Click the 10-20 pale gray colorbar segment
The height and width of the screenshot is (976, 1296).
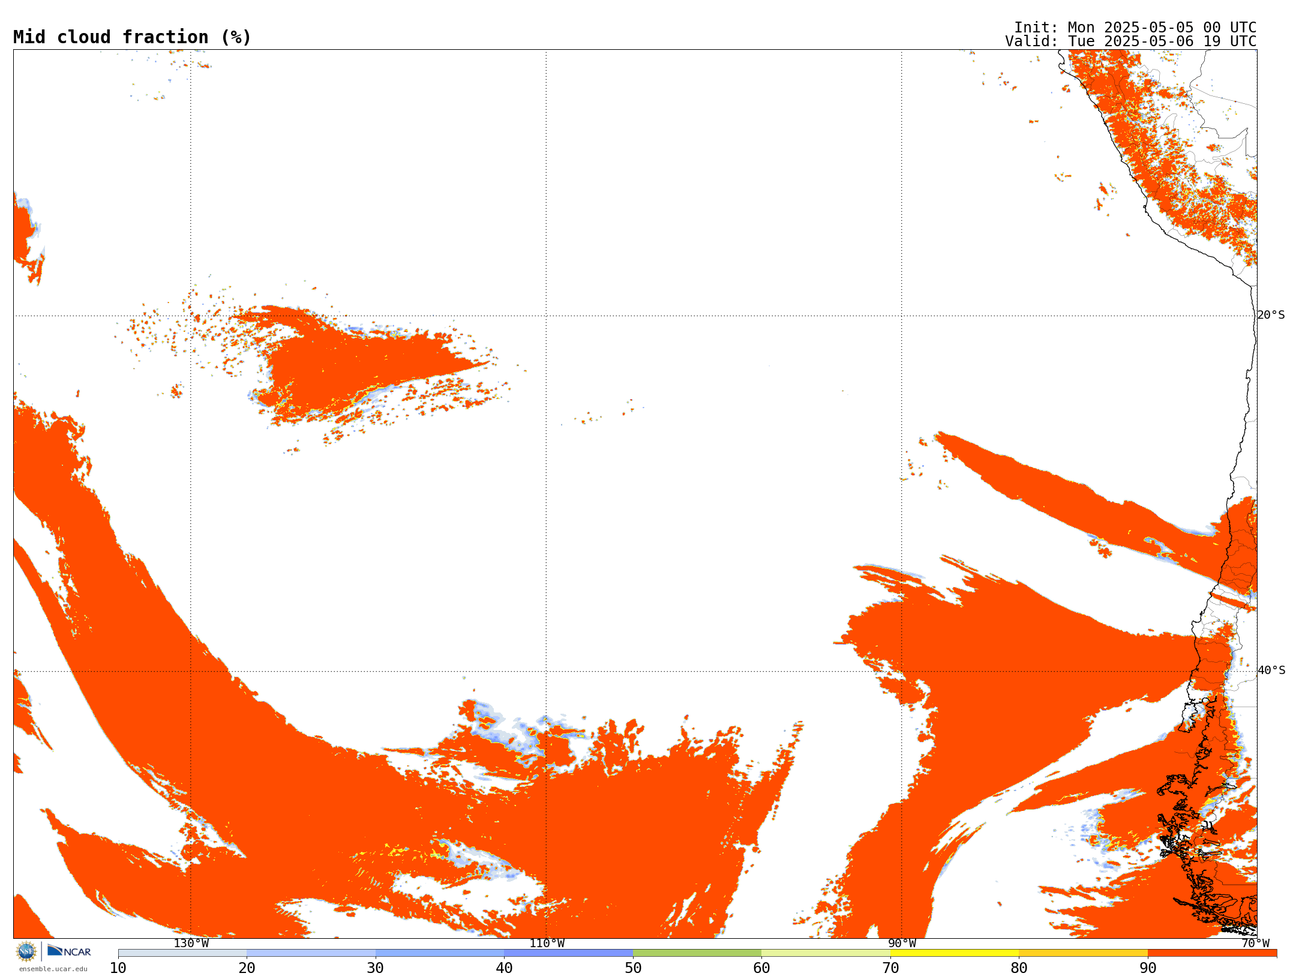point(182,953)
